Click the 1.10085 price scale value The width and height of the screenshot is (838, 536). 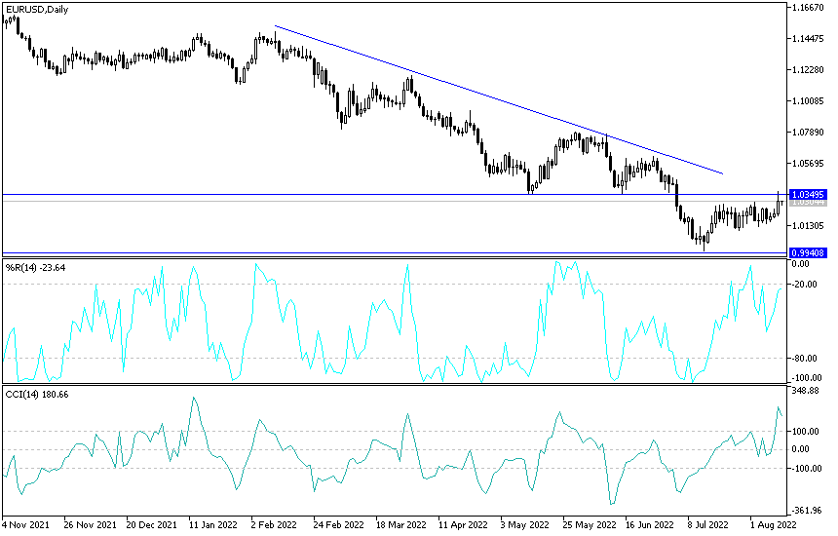click(809, 101)
